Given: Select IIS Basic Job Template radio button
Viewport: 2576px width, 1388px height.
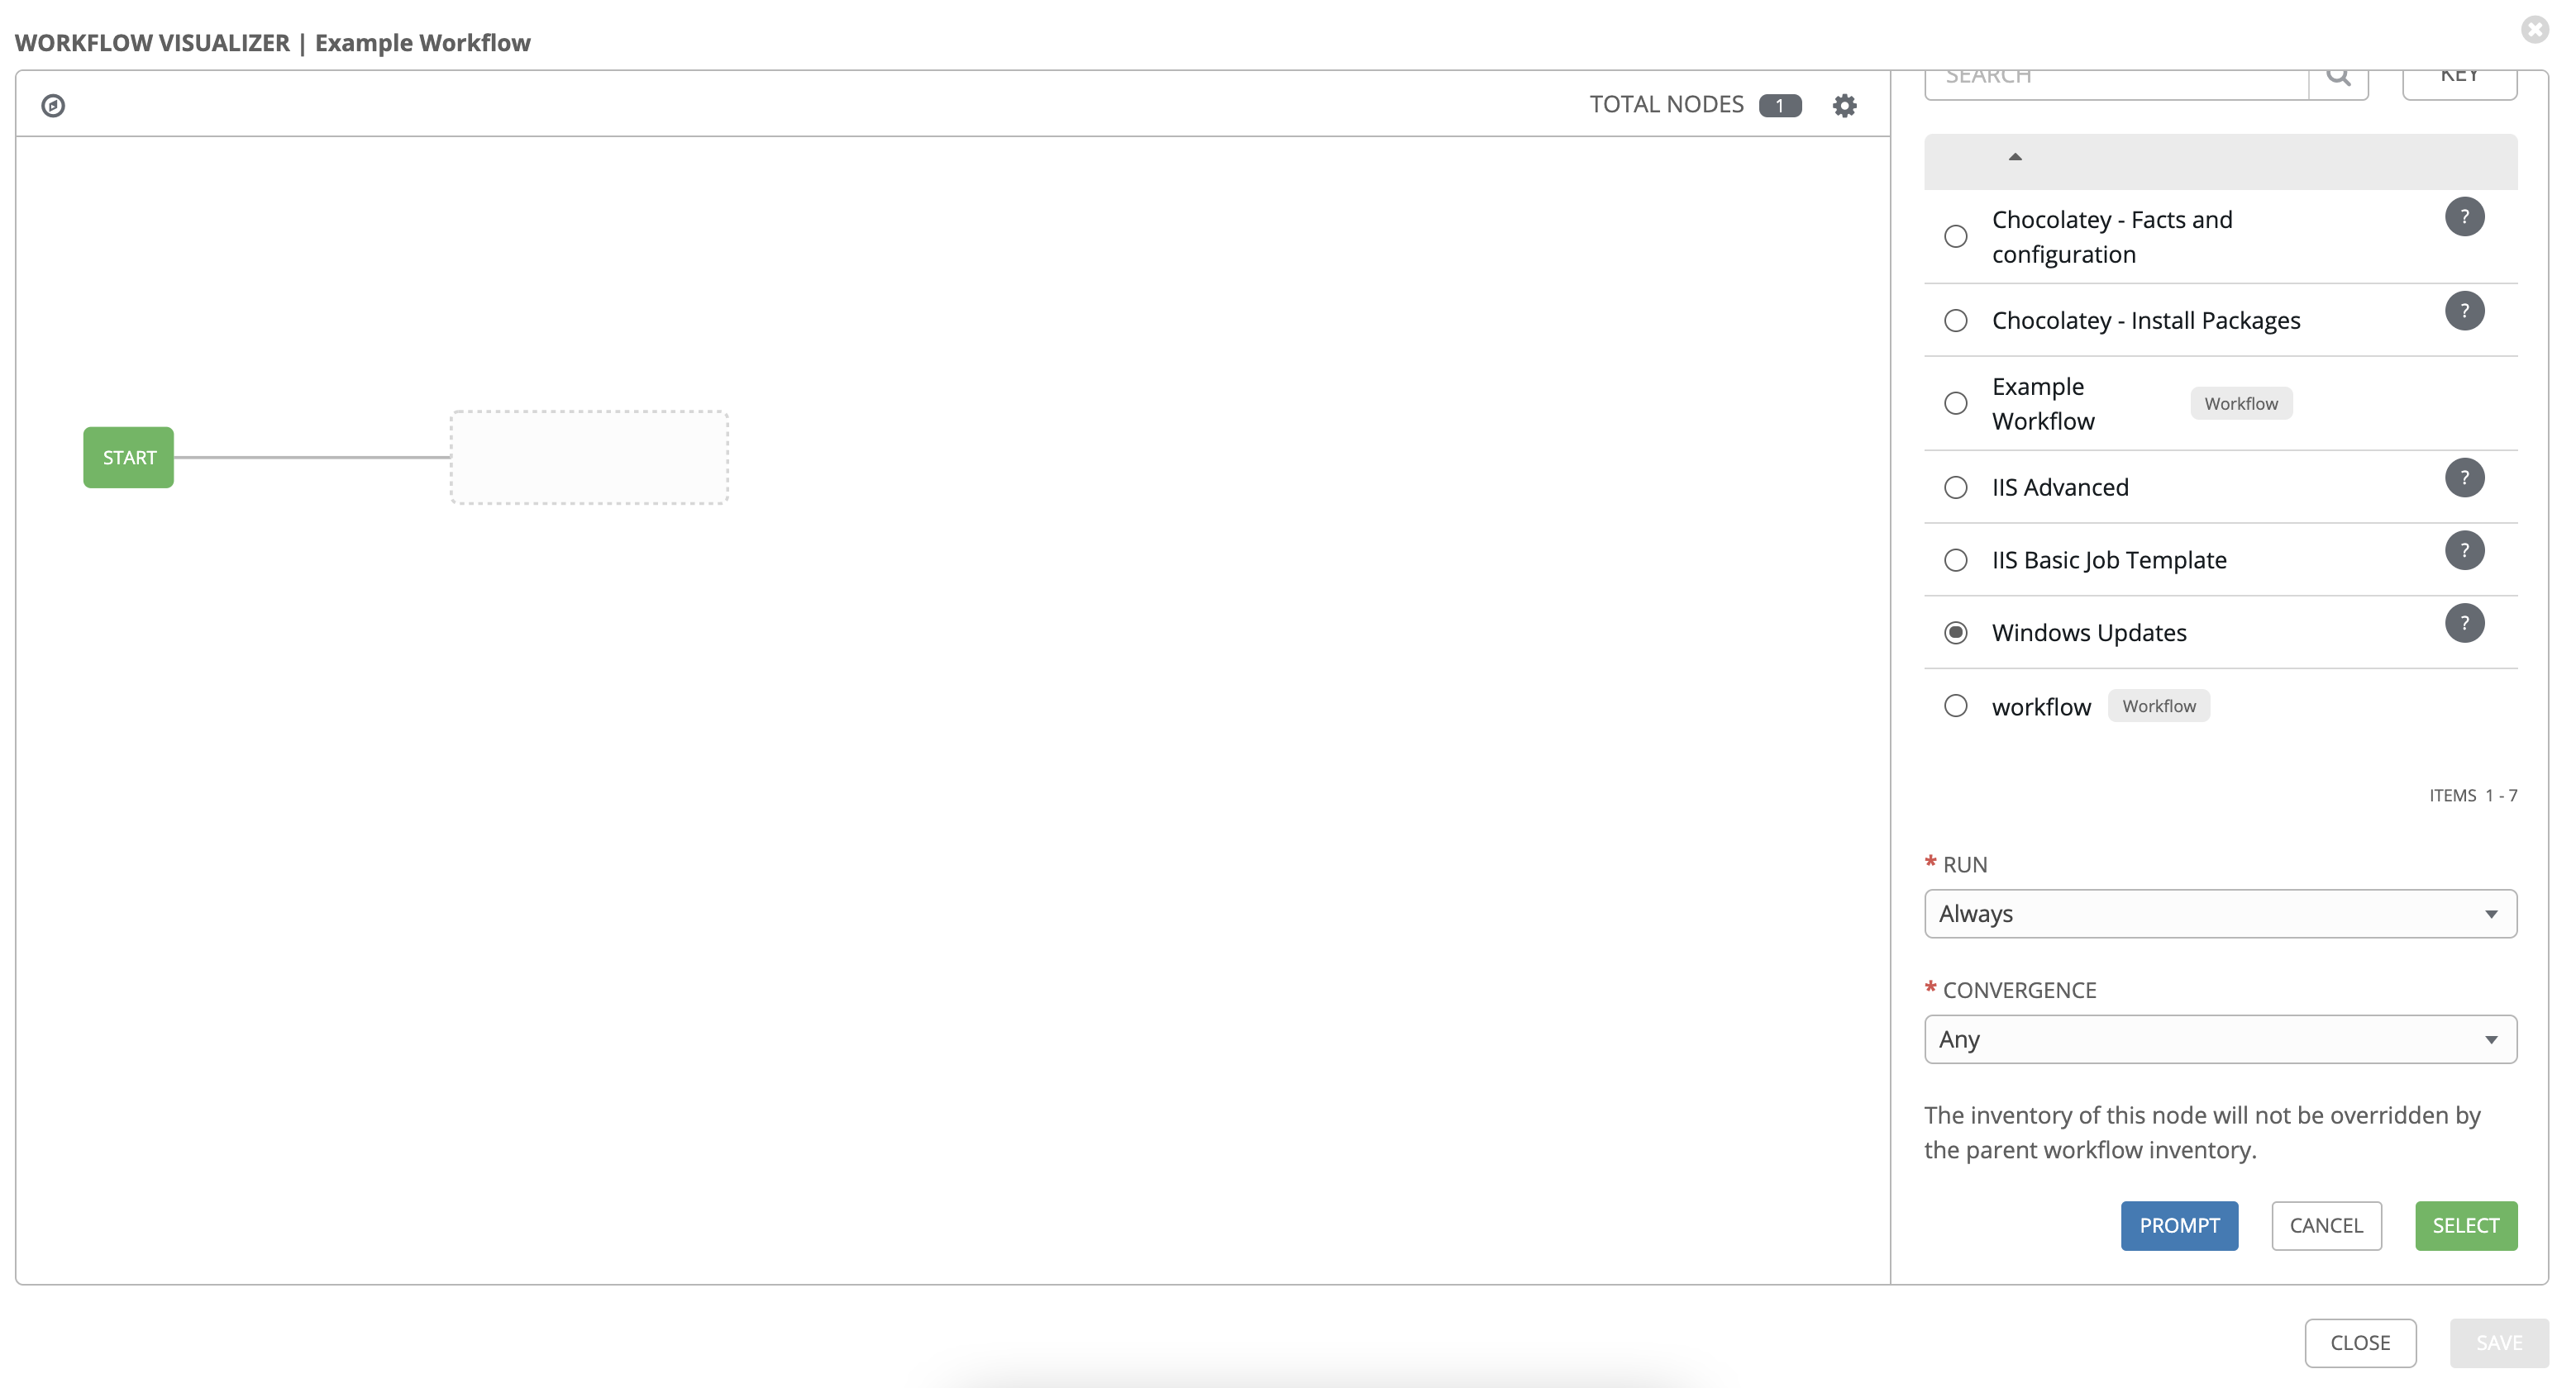Looking at the screenshot, I should click(1955, 561).
